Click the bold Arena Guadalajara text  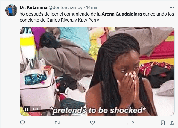point(121,14)
